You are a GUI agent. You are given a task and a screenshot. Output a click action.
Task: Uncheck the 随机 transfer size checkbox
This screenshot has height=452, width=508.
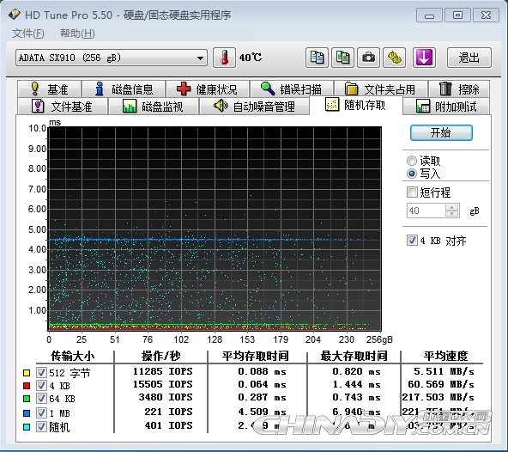click(41, 426)
